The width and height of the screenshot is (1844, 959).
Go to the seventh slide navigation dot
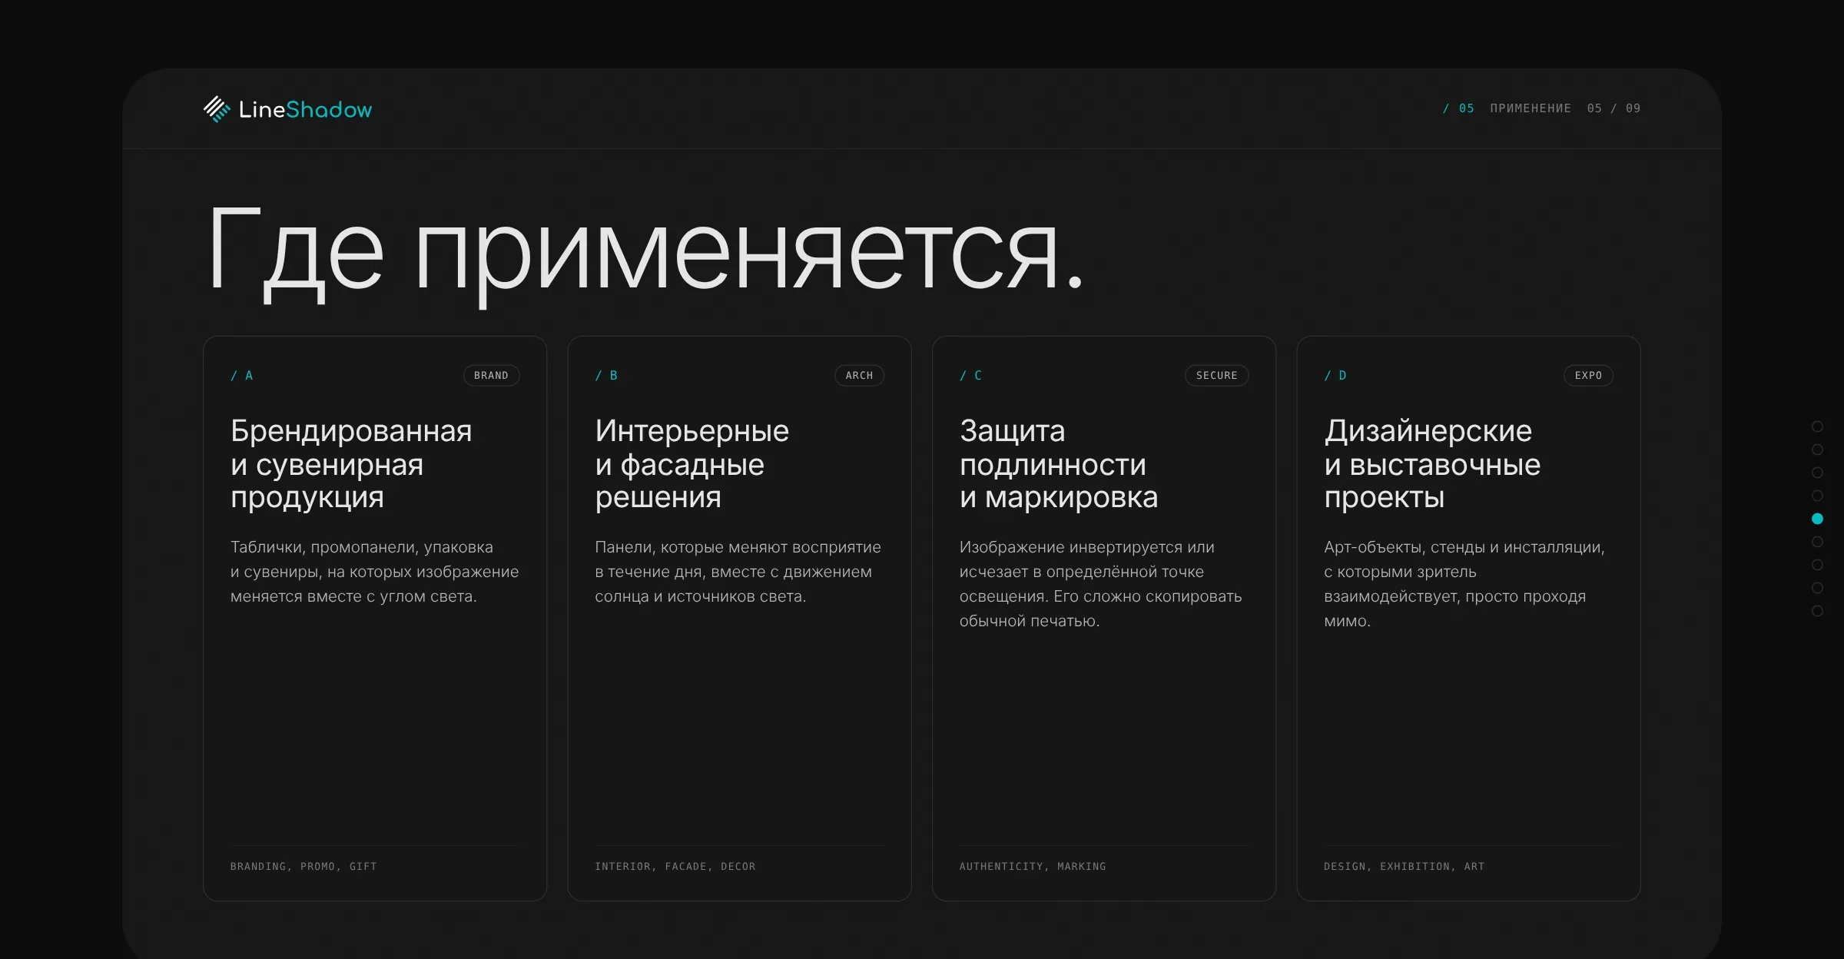(1817, 565)
